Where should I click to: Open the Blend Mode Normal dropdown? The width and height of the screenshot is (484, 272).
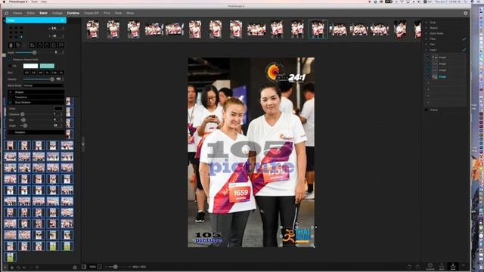point(44,85)
